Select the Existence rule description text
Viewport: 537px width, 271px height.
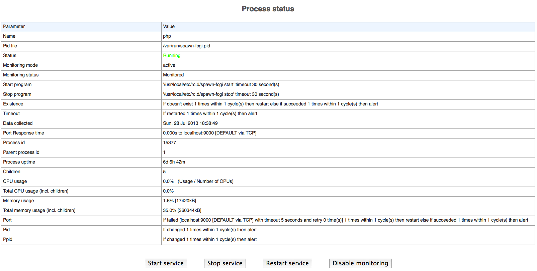click(270, 104)
